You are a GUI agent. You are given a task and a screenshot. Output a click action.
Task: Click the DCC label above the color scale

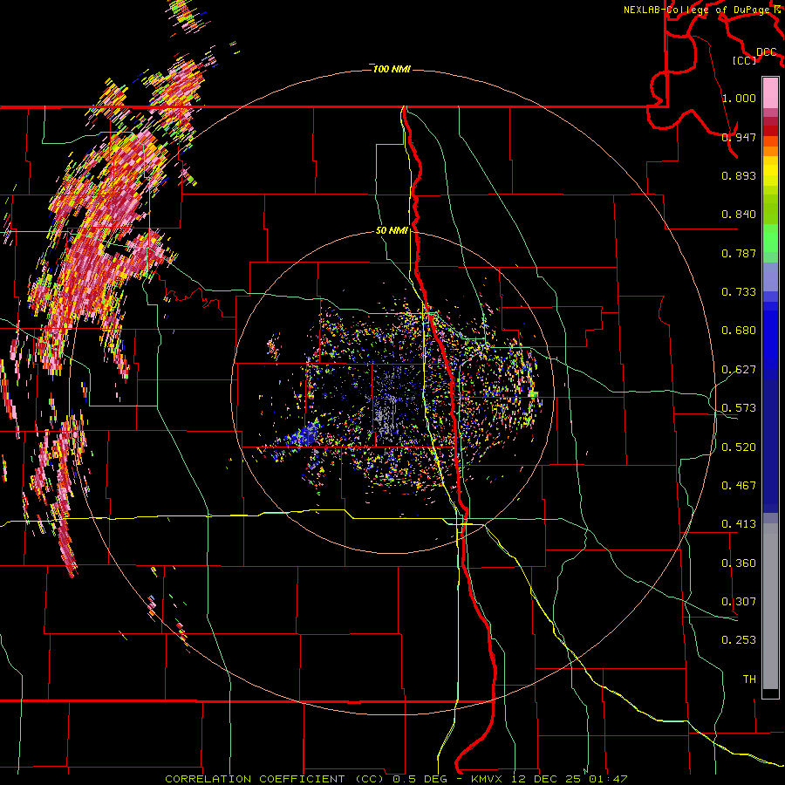(767, 52)
